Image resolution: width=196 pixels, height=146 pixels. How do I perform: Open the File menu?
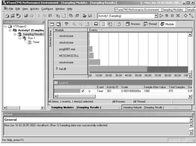[11, 9]
